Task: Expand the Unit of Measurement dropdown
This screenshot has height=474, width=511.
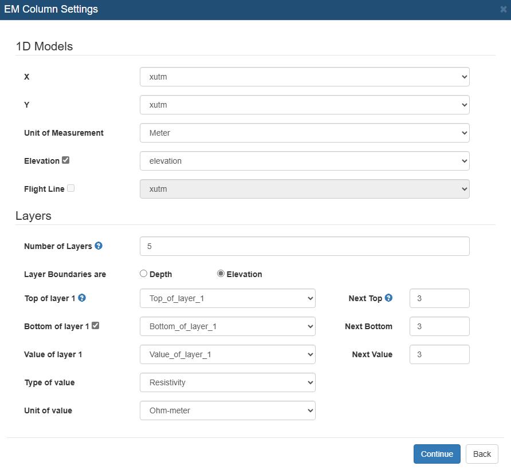Action: click(x=305, y=133)
